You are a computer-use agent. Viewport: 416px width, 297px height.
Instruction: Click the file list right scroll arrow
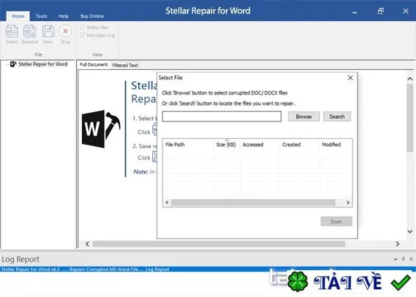click(348, 202)
